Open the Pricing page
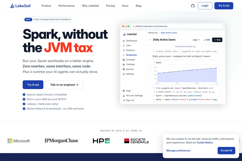This screenshot has width=242, height=161. [110, 6]
